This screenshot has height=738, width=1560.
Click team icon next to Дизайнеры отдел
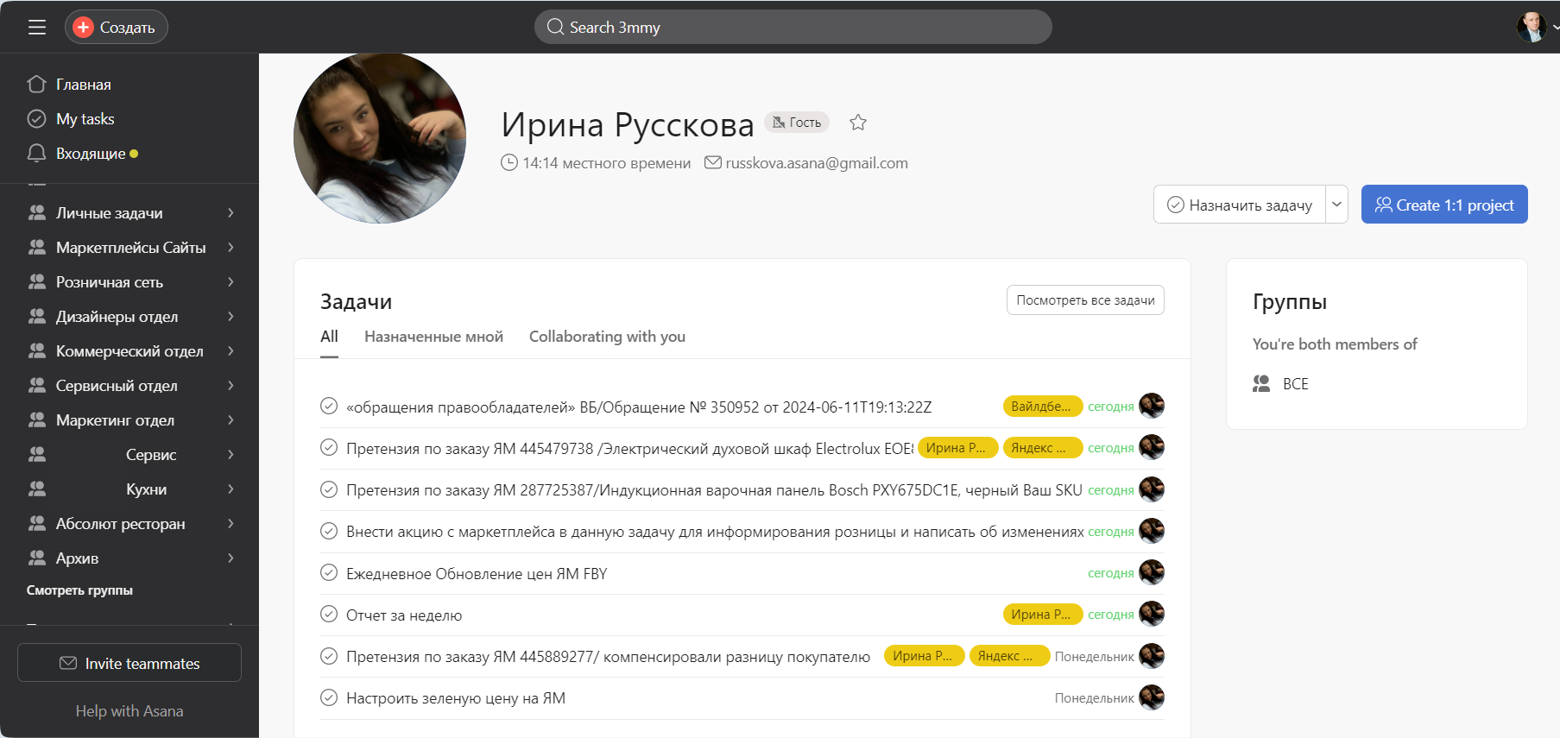tap(37, 317)
